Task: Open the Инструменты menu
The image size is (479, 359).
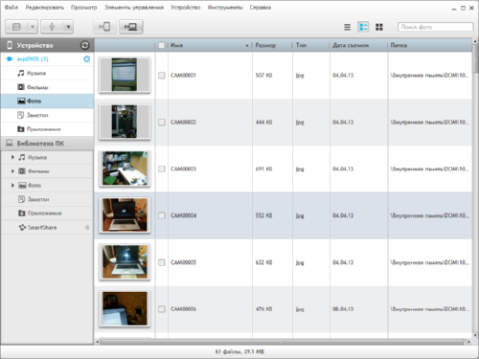Action: (x=225, y=8)
